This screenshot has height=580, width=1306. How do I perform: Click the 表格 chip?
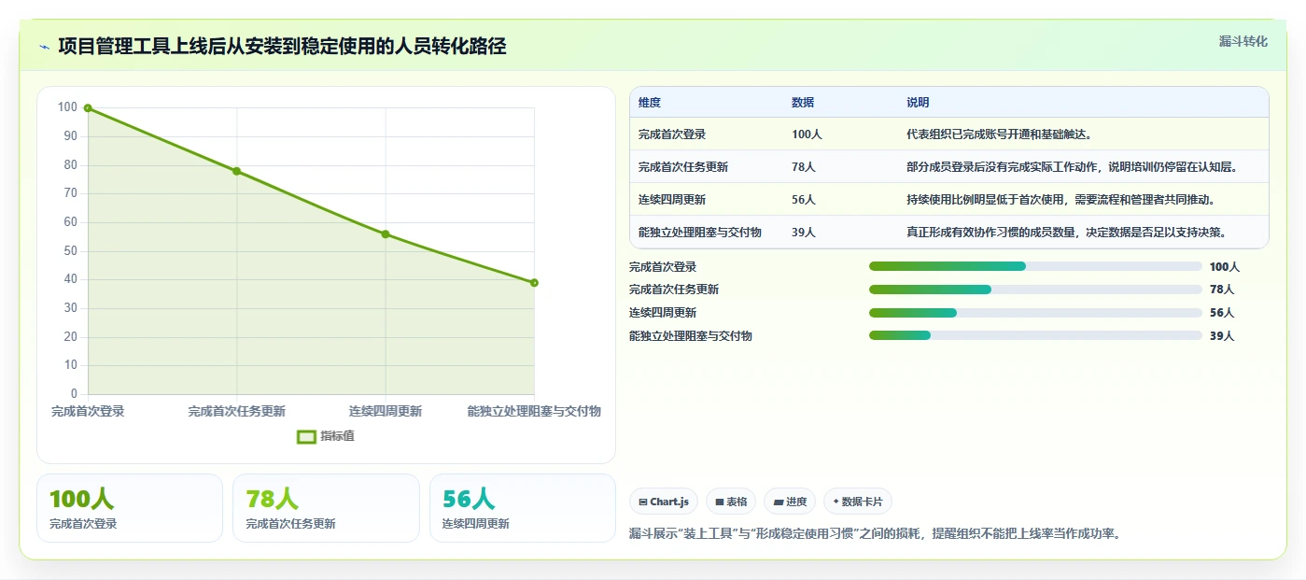click(731, 502)
